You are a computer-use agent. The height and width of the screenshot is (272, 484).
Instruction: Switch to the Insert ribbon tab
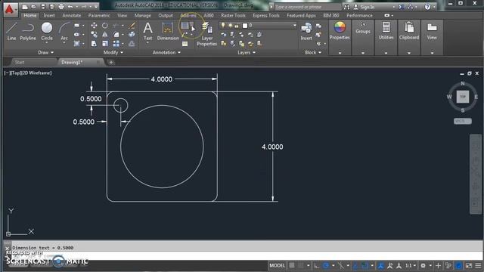(48, 15)
